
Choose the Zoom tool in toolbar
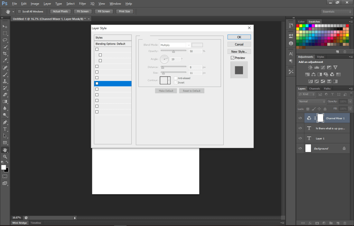(x=5, y=157)
